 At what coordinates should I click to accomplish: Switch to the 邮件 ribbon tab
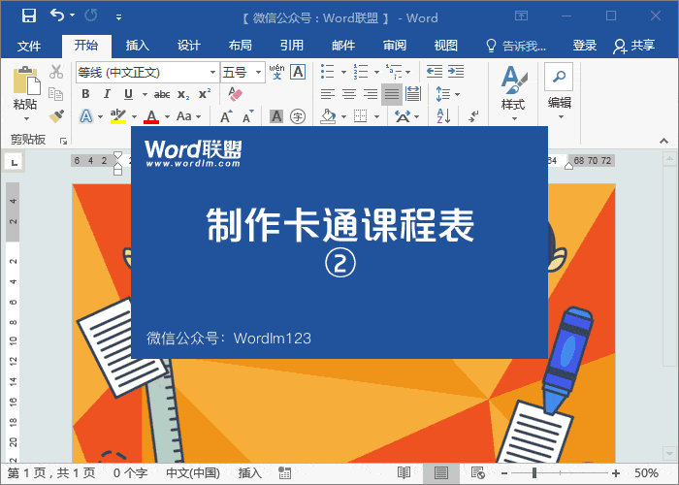click(x=343, y=46)
